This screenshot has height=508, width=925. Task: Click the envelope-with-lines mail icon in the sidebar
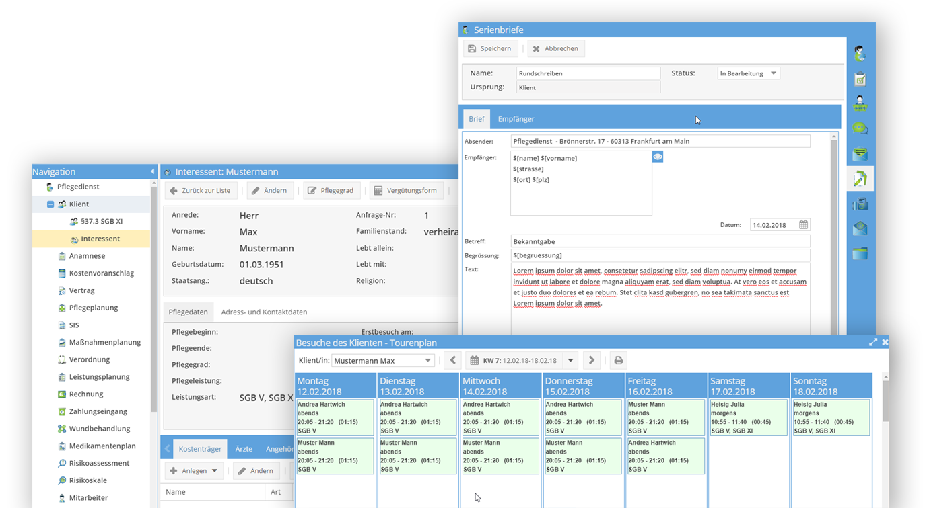pos(860,153)
